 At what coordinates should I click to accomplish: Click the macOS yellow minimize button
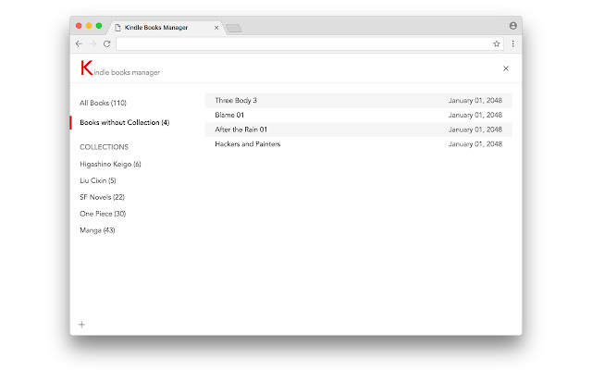[x=89, y=26]
